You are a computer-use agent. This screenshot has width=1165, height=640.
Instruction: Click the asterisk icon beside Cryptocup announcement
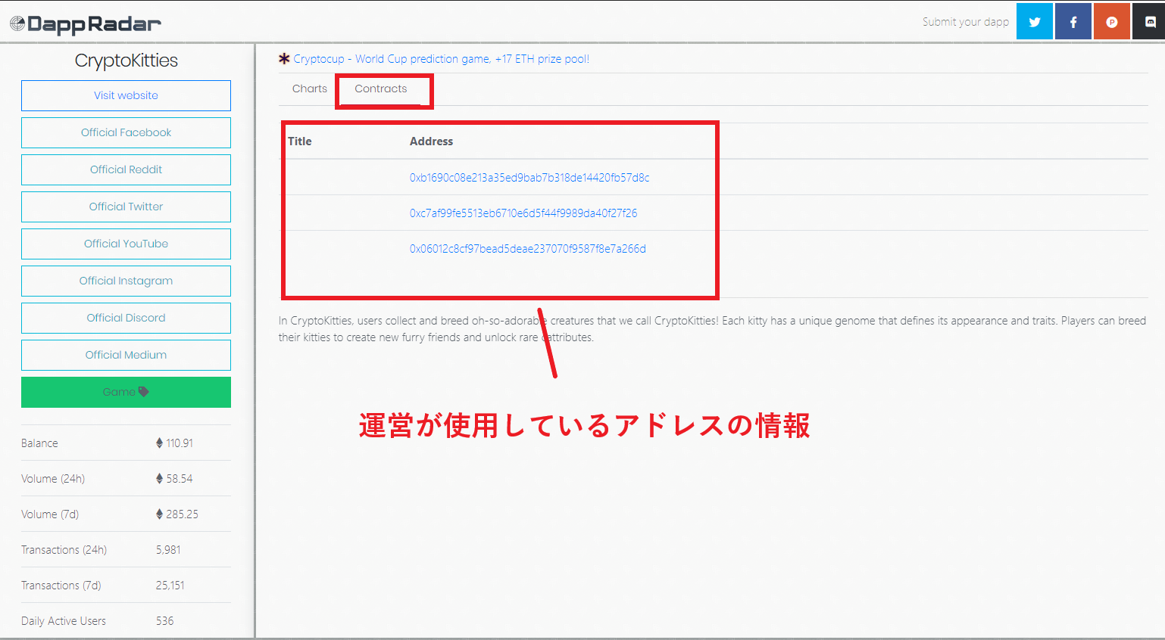[284, 58]
